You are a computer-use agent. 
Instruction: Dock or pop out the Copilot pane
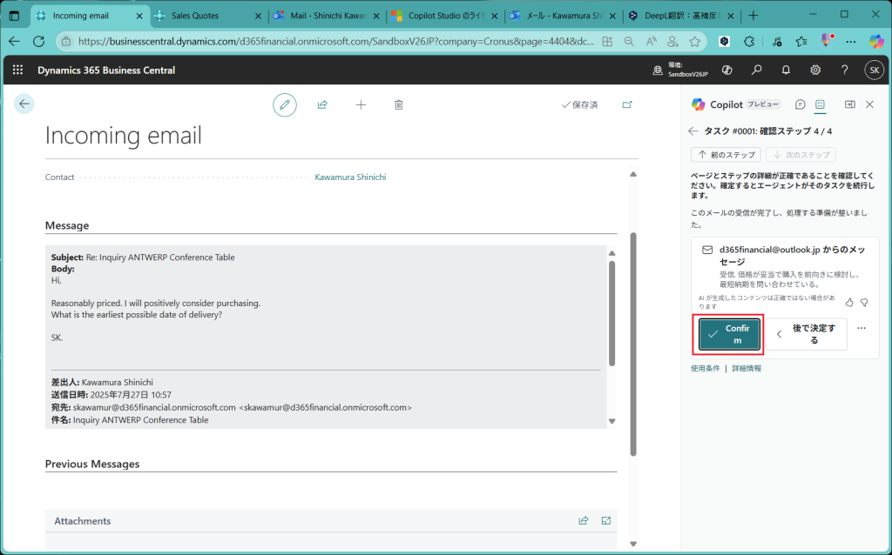850,104
